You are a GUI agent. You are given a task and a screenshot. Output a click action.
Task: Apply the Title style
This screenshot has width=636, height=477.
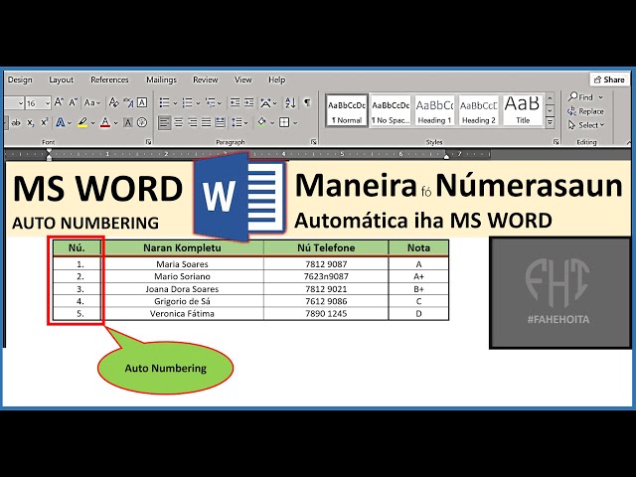coord(523,110)
